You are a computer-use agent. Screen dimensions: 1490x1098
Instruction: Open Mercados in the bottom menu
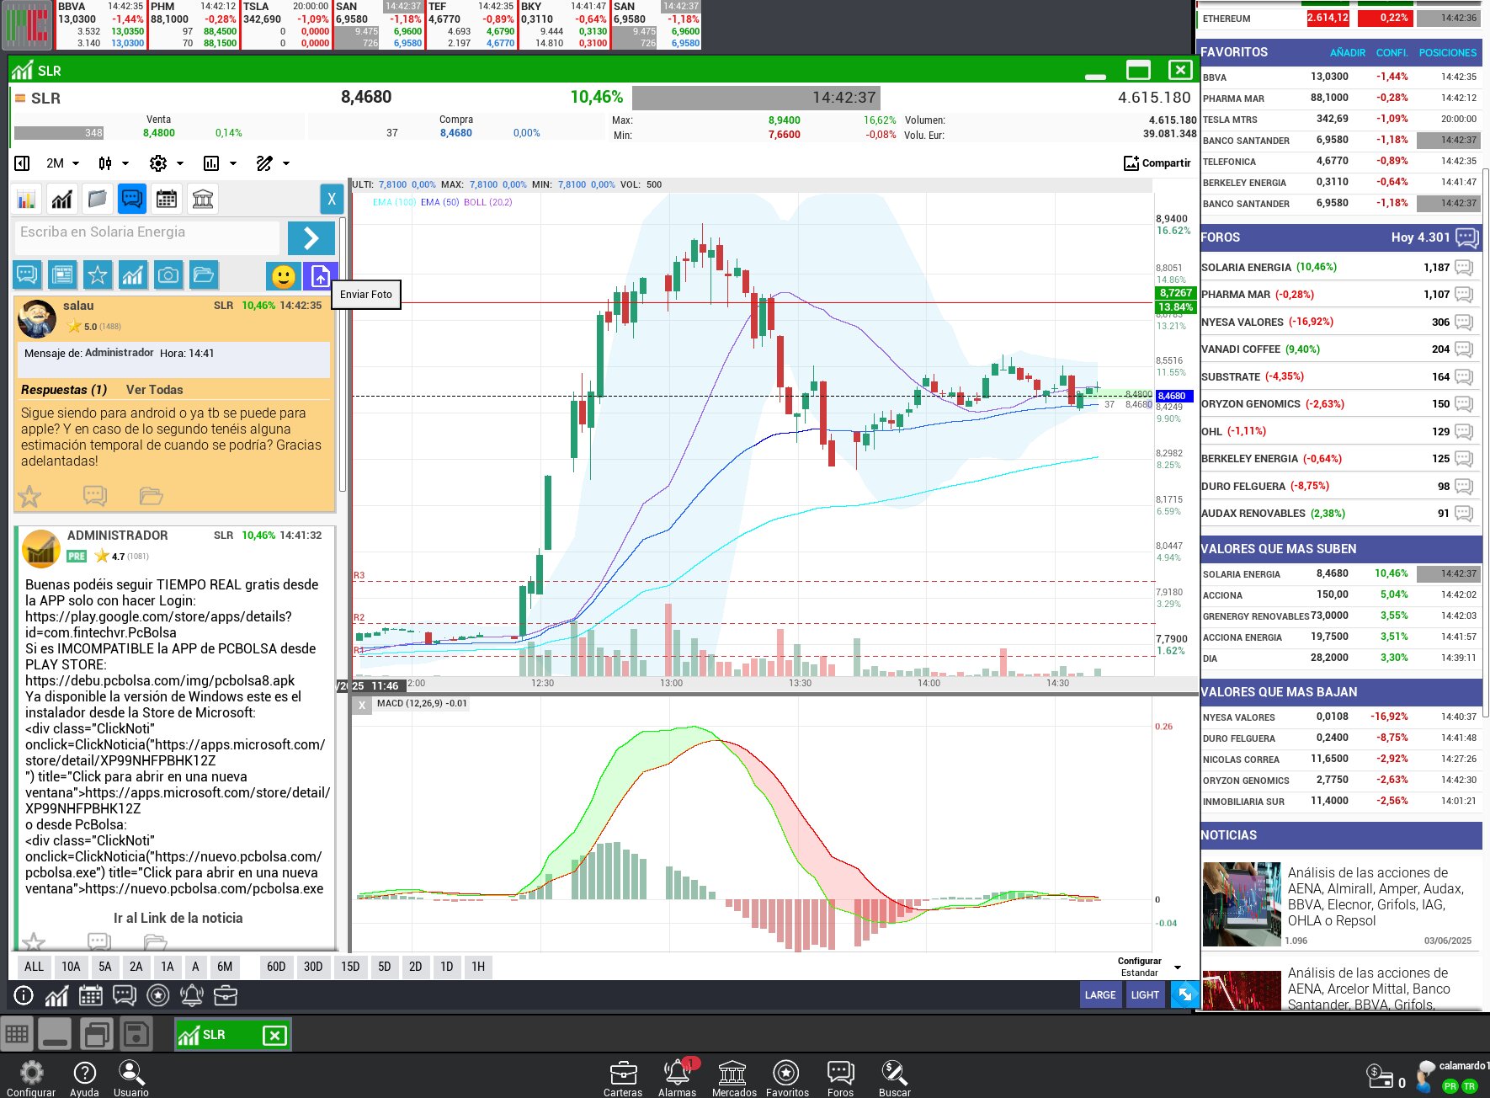coord(734,1079)
